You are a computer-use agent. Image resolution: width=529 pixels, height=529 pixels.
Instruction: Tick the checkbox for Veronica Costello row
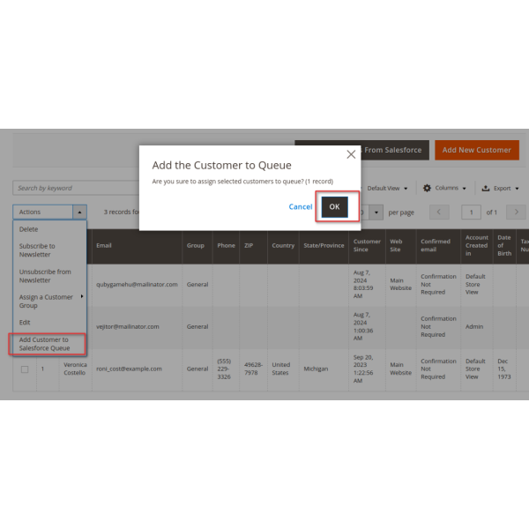click(x=24, y=369)
